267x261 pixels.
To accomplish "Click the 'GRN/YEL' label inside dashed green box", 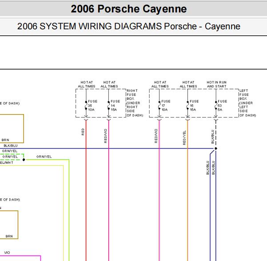I will (10, 157).
